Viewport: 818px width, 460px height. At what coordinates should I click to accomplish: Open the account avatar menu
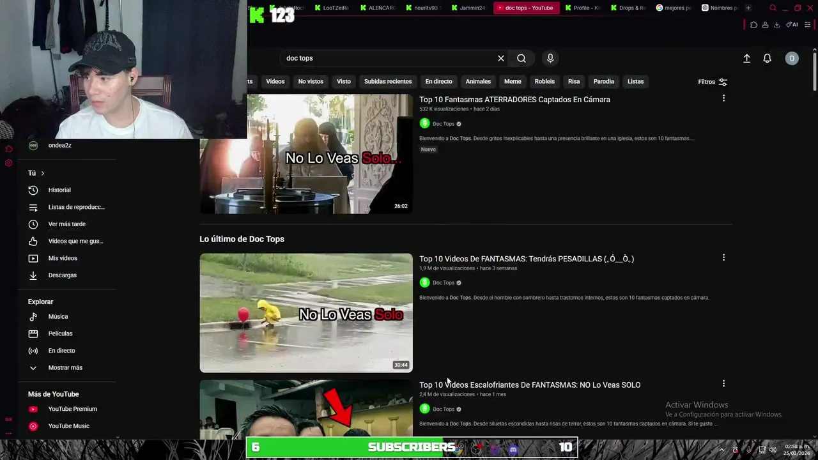[792, 58]
